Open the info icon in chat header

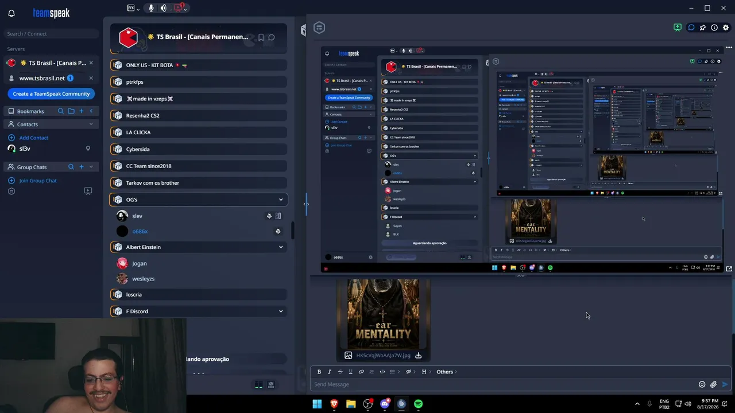[x=714, y=28]
